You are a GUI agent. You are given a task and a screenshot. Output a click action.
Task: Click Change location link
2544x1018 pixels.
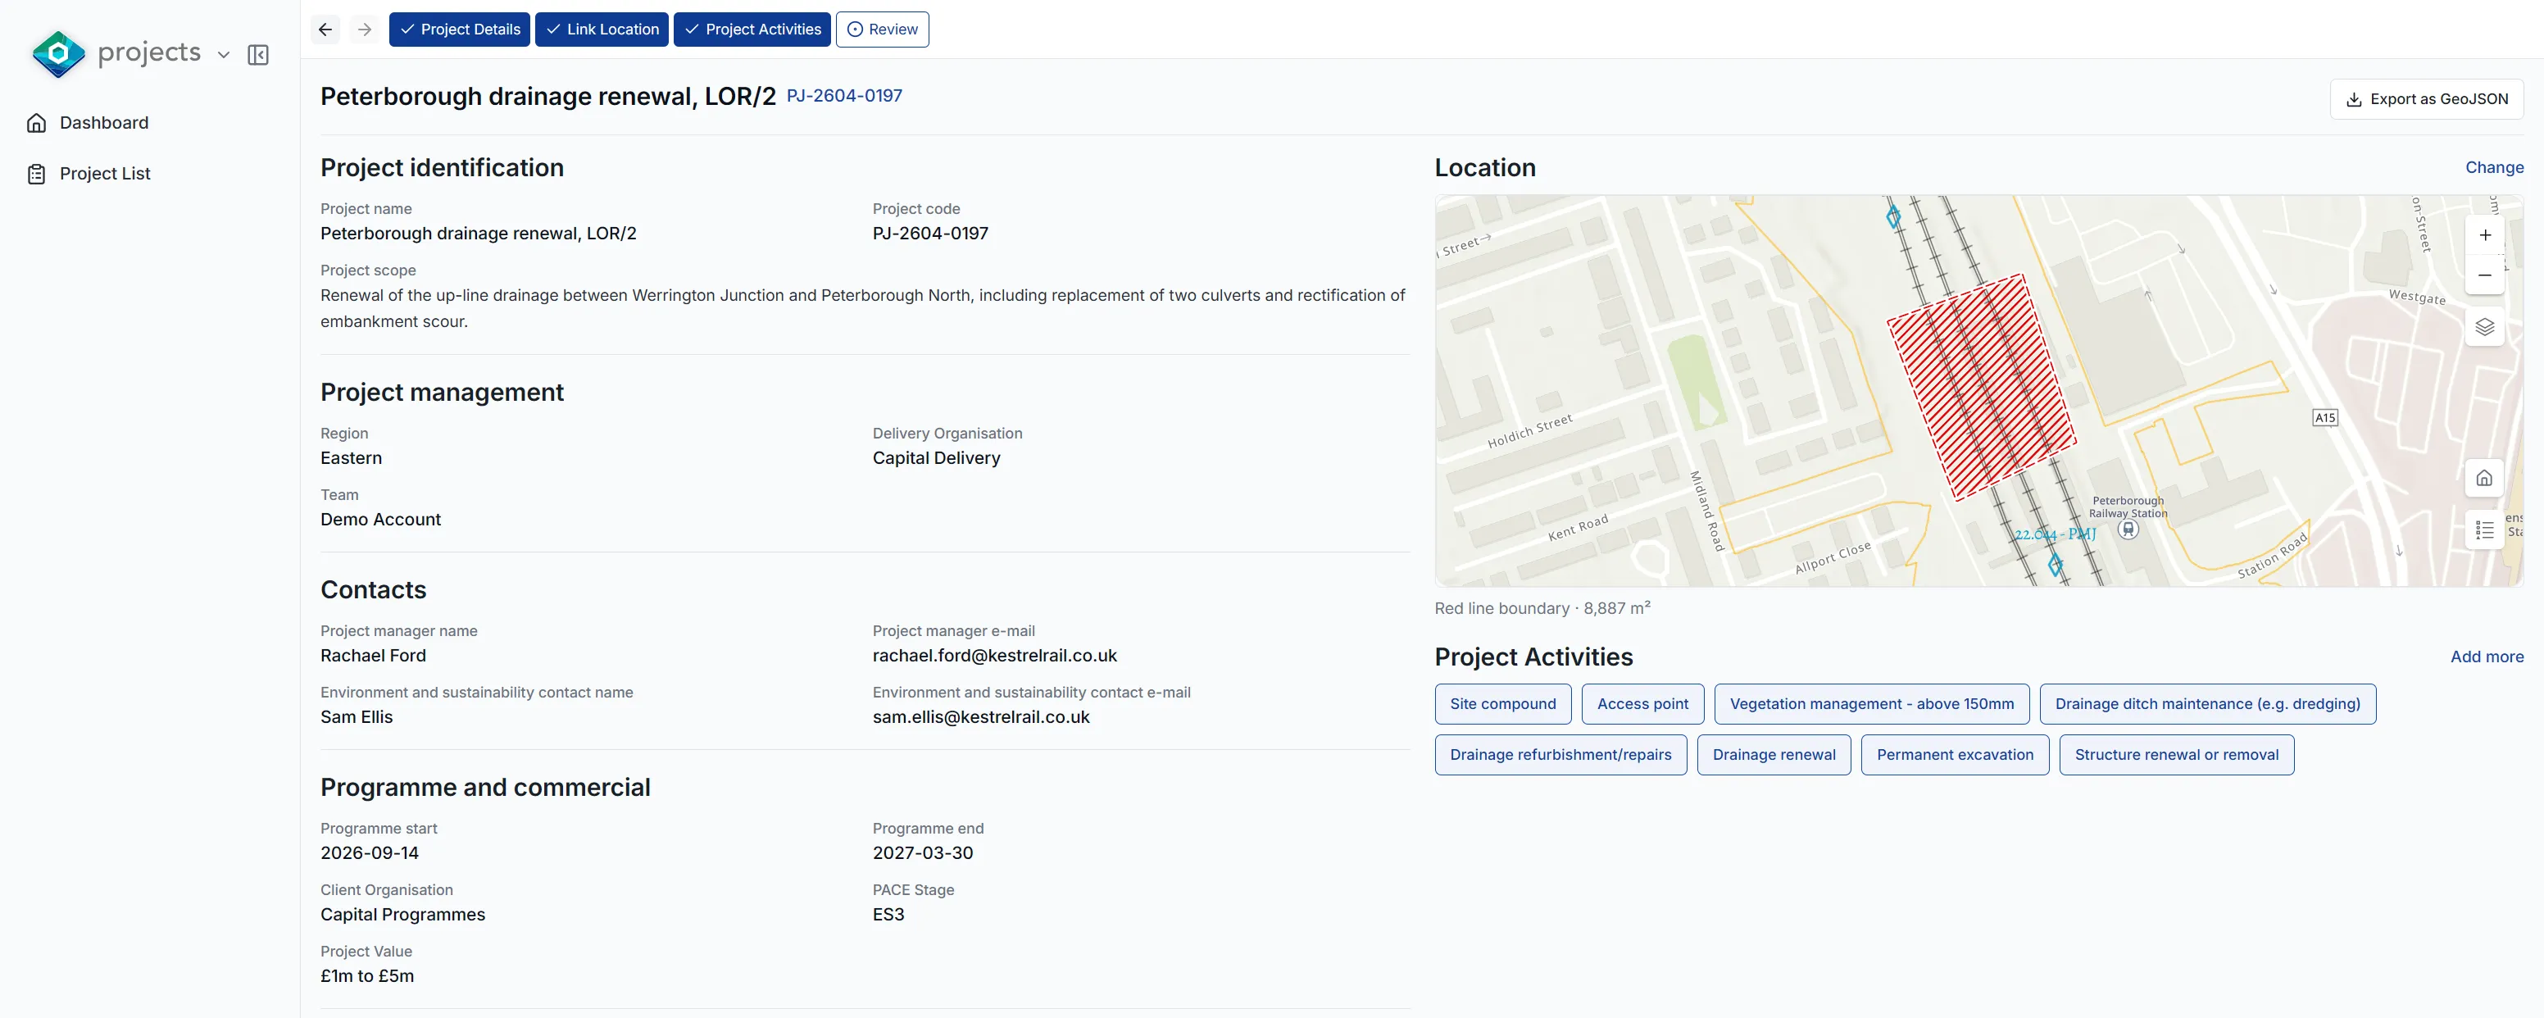[x=2494, y=168]
